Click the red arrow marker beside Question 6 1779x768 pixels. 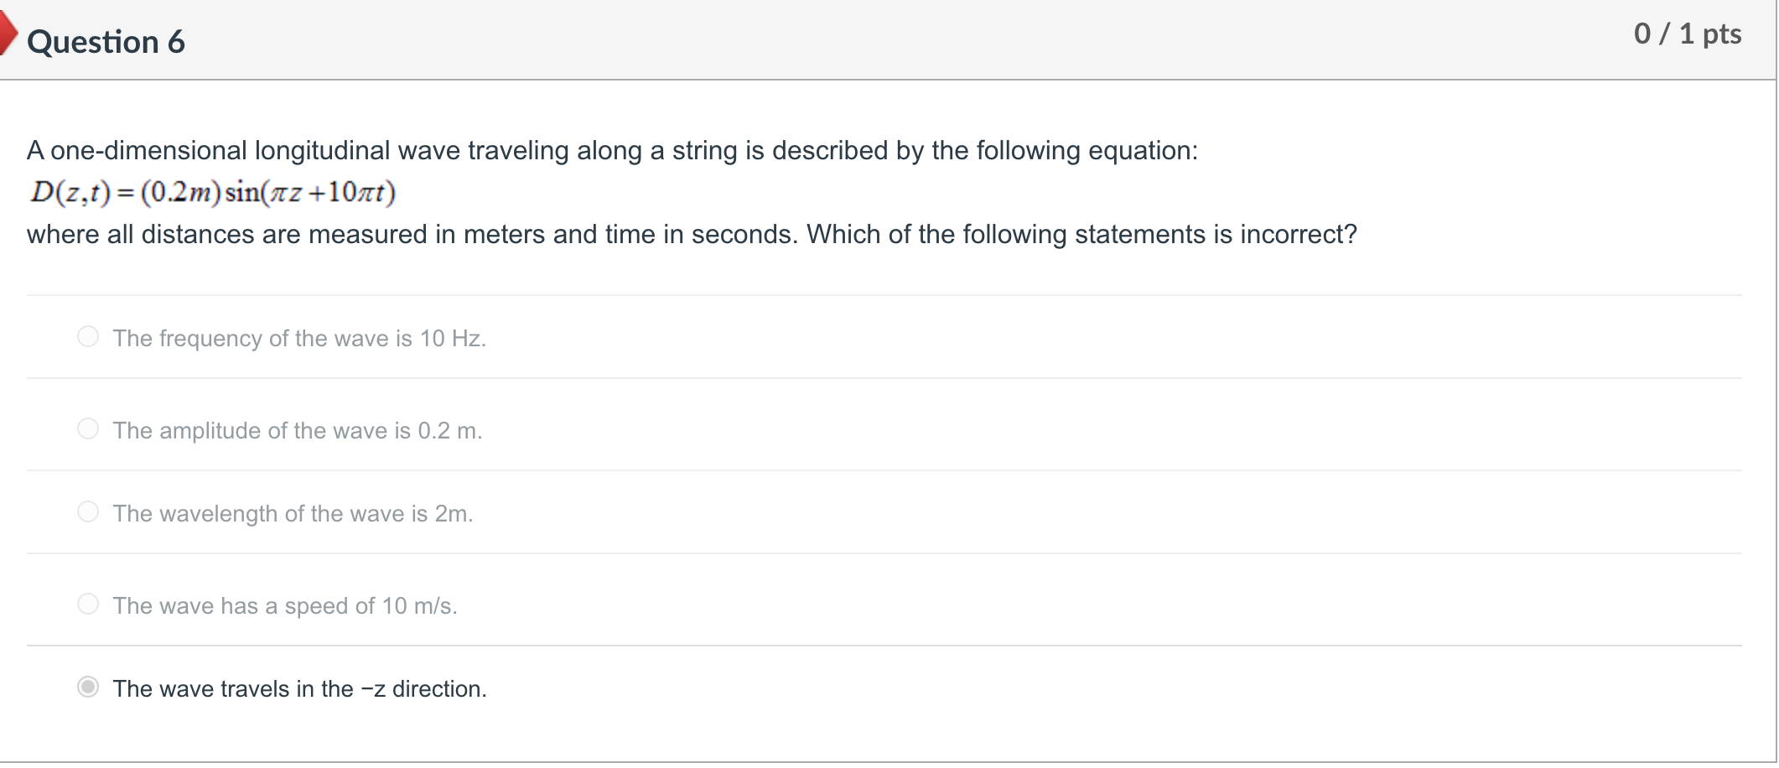tap(8, 34)
